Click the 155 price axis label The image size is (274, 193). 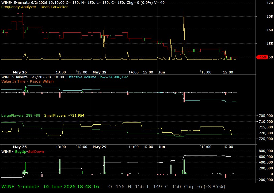coord(270,44)
